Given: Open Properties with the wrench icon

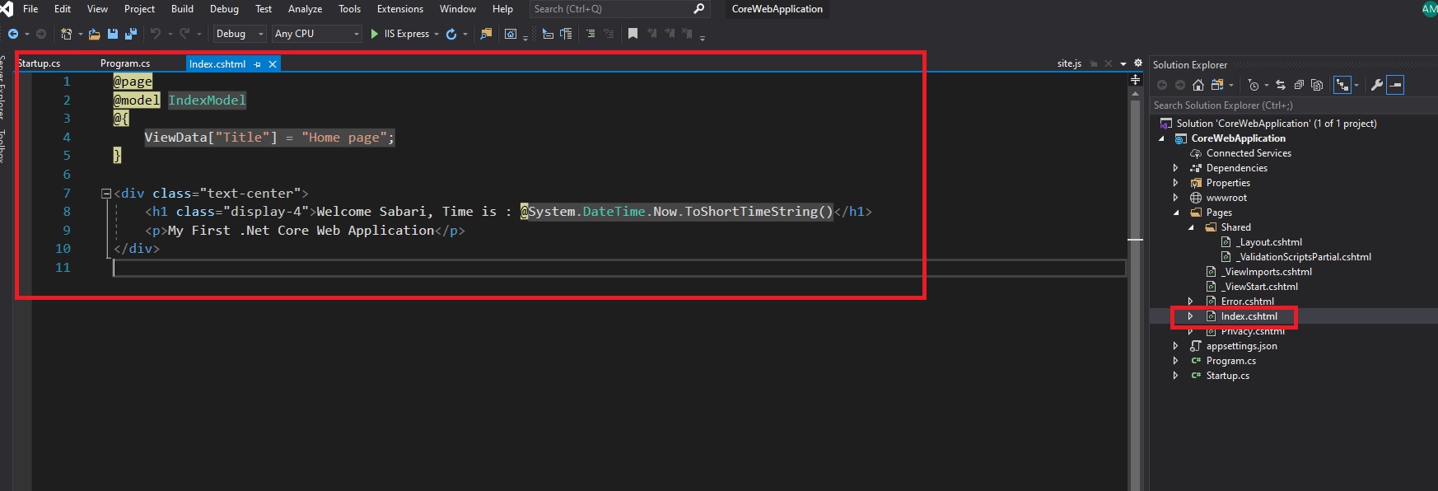Looking at the screenshot, I should (1377, 85).
